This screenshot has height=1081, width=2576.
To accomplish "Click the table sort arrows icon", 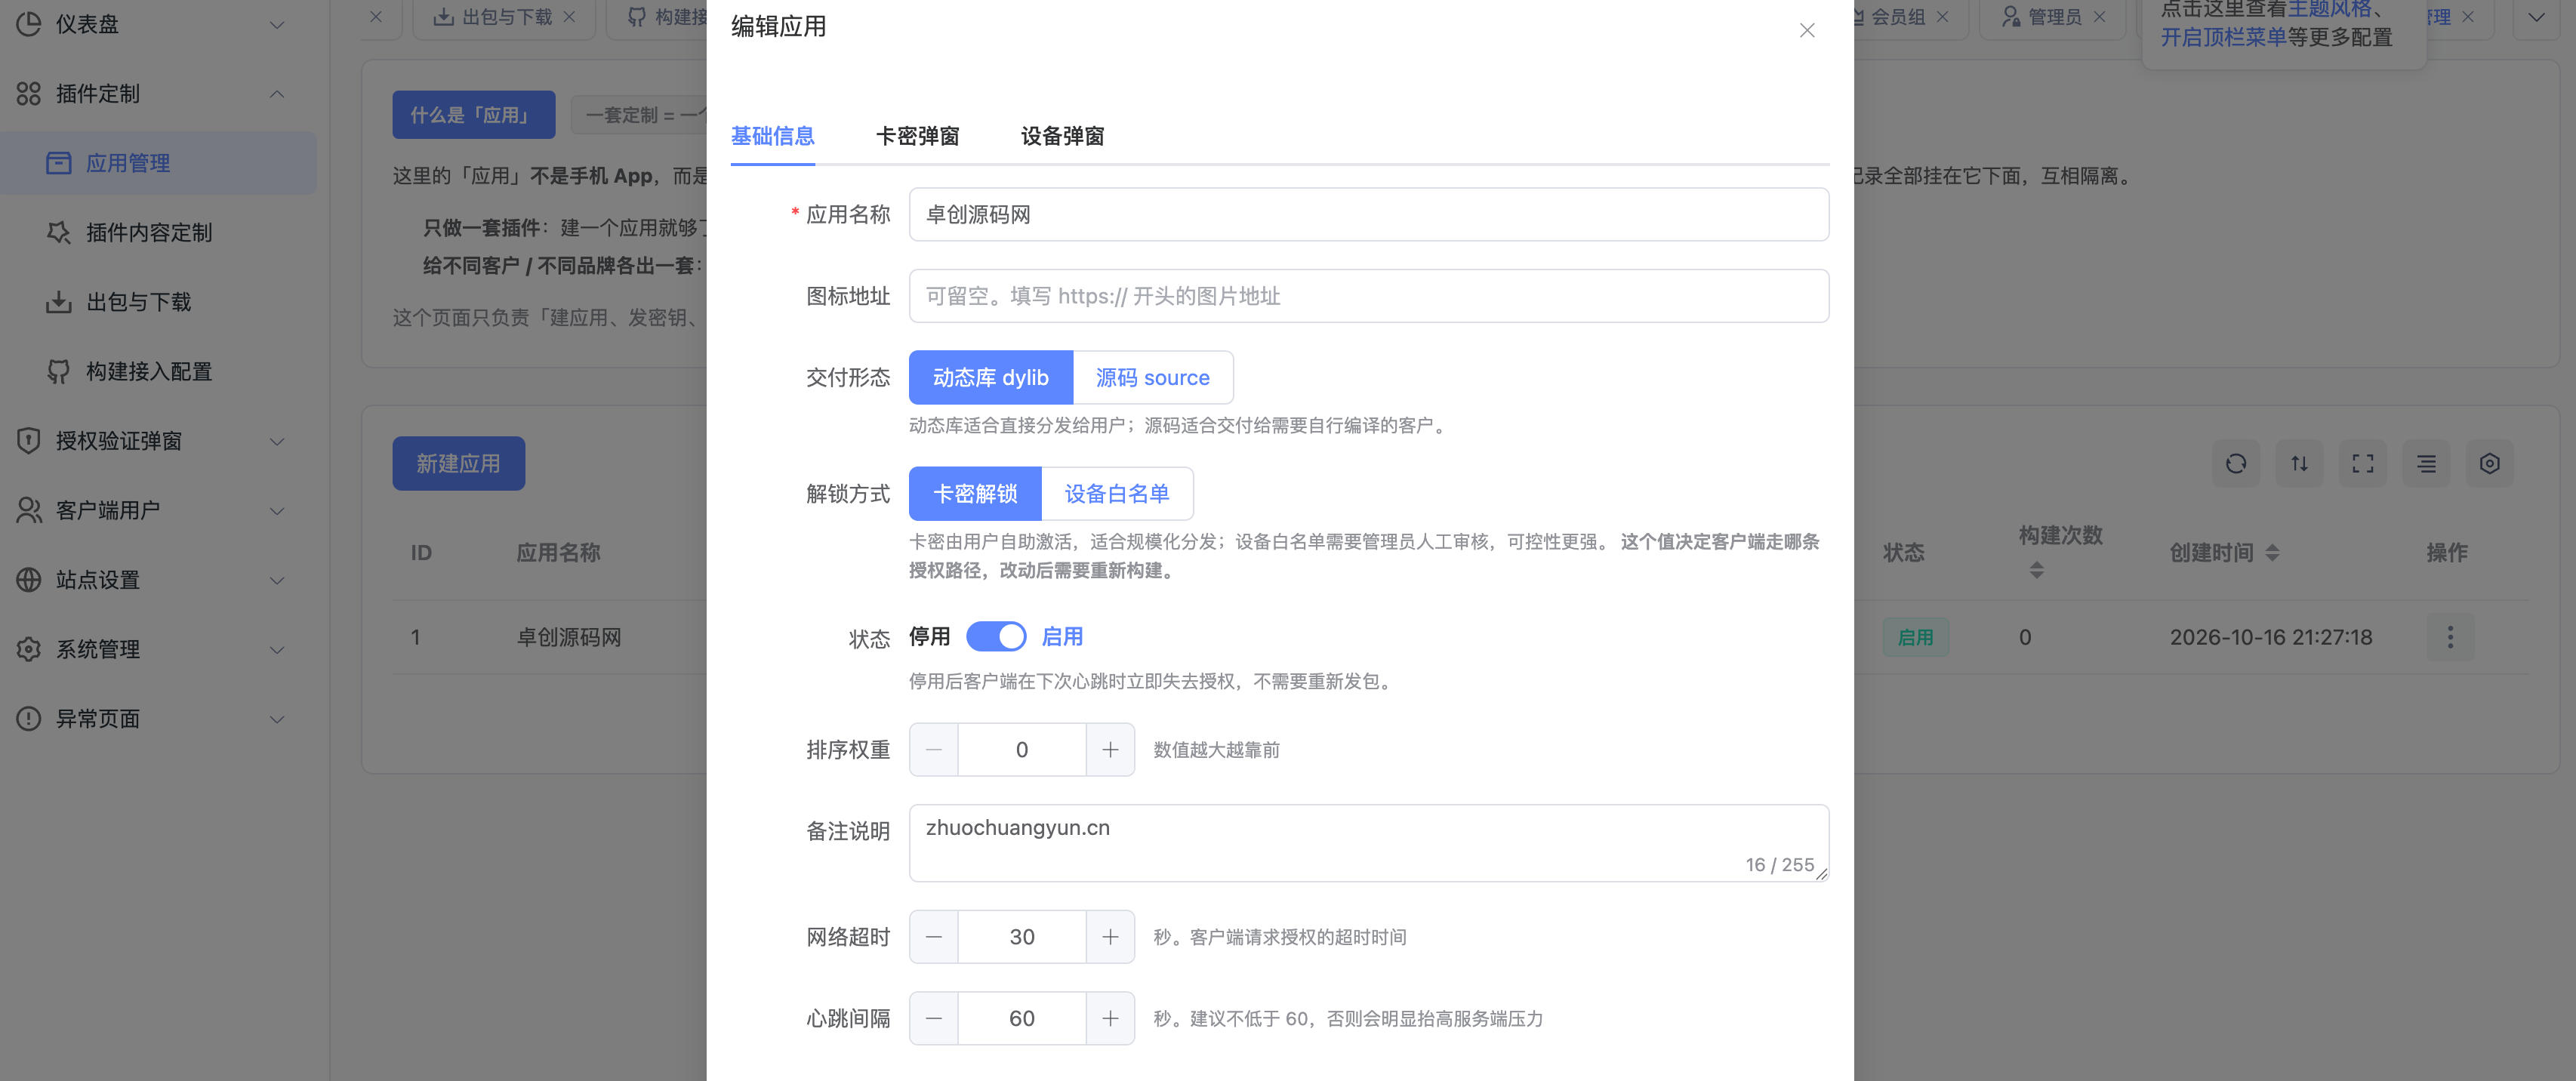I will 2299,463.
